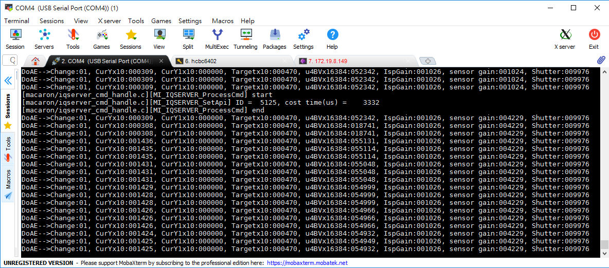This screenshot has width=609, height=268.
Task: Open the X server menu
Action: pos(109,21)
